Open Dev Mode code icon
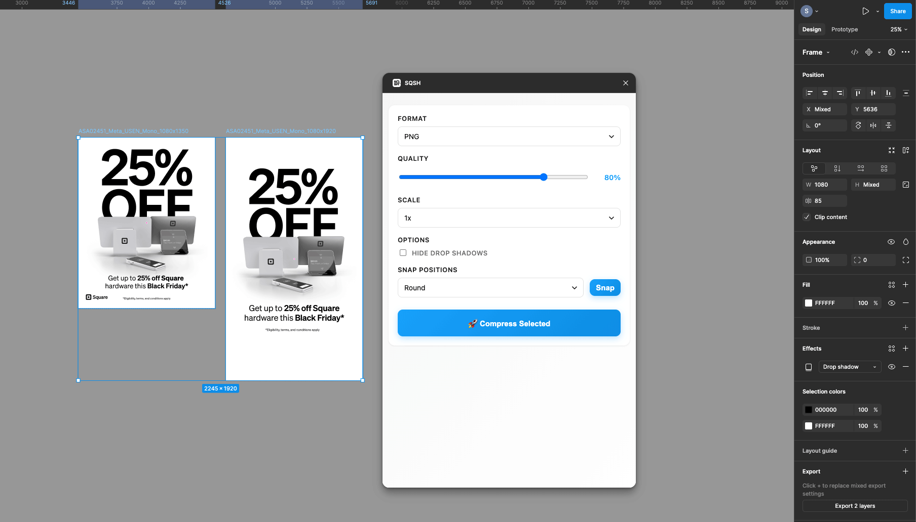 tap(855, 52)
